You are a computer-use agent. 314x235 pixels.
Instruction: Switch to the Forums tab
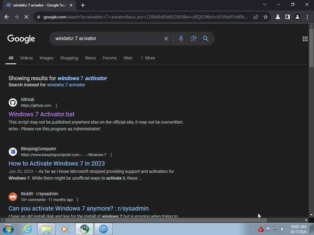click(109, 58)
